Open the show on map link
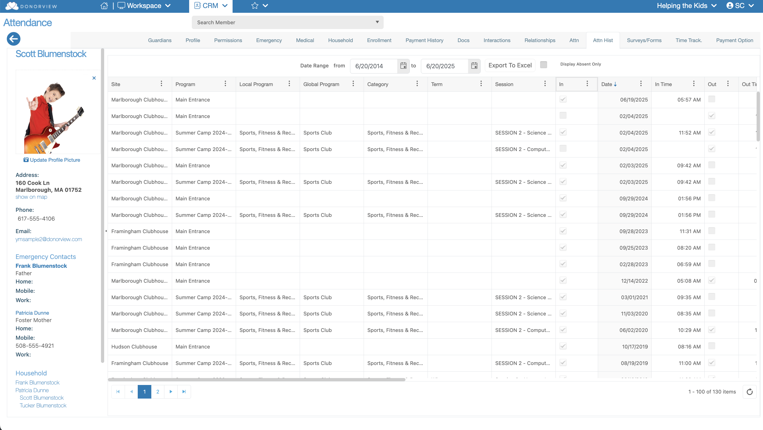The height and width of the screenshot is (430, 763). click(31, 197)
